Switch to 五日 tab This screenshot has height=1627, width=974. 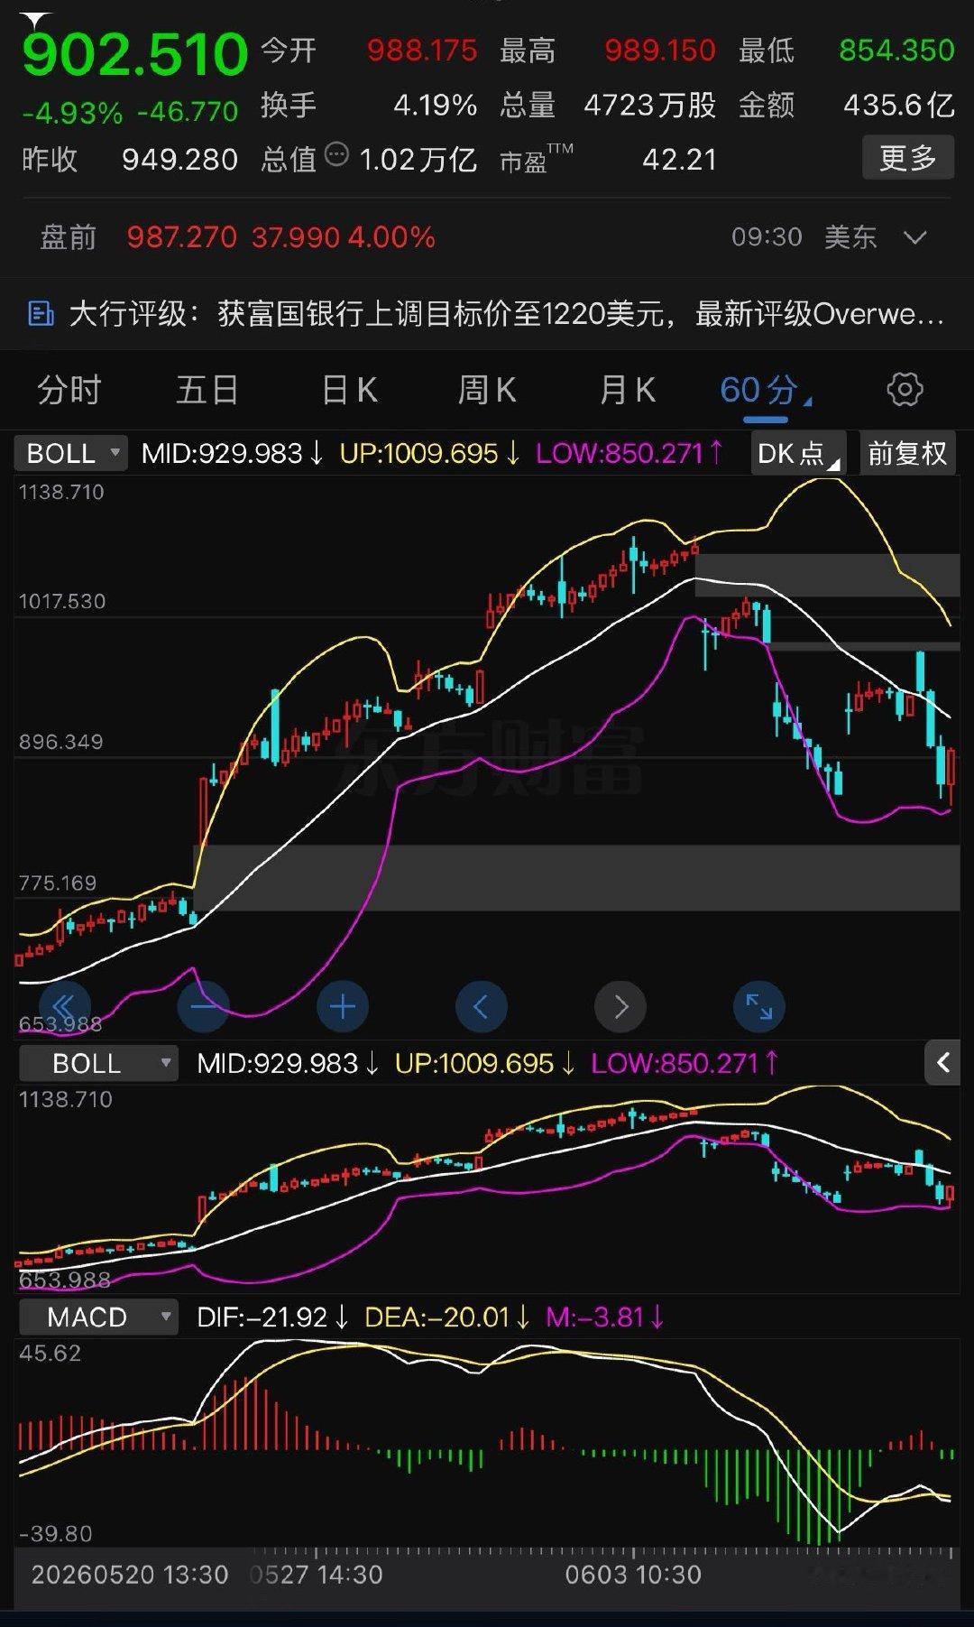click(207, 391)
